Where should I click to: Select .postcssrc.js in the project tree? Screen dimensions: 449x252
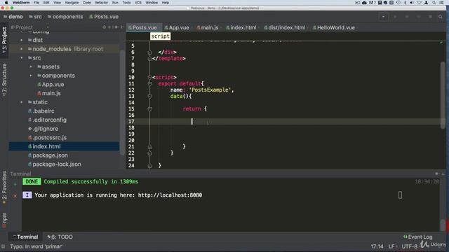coord(47,137)
